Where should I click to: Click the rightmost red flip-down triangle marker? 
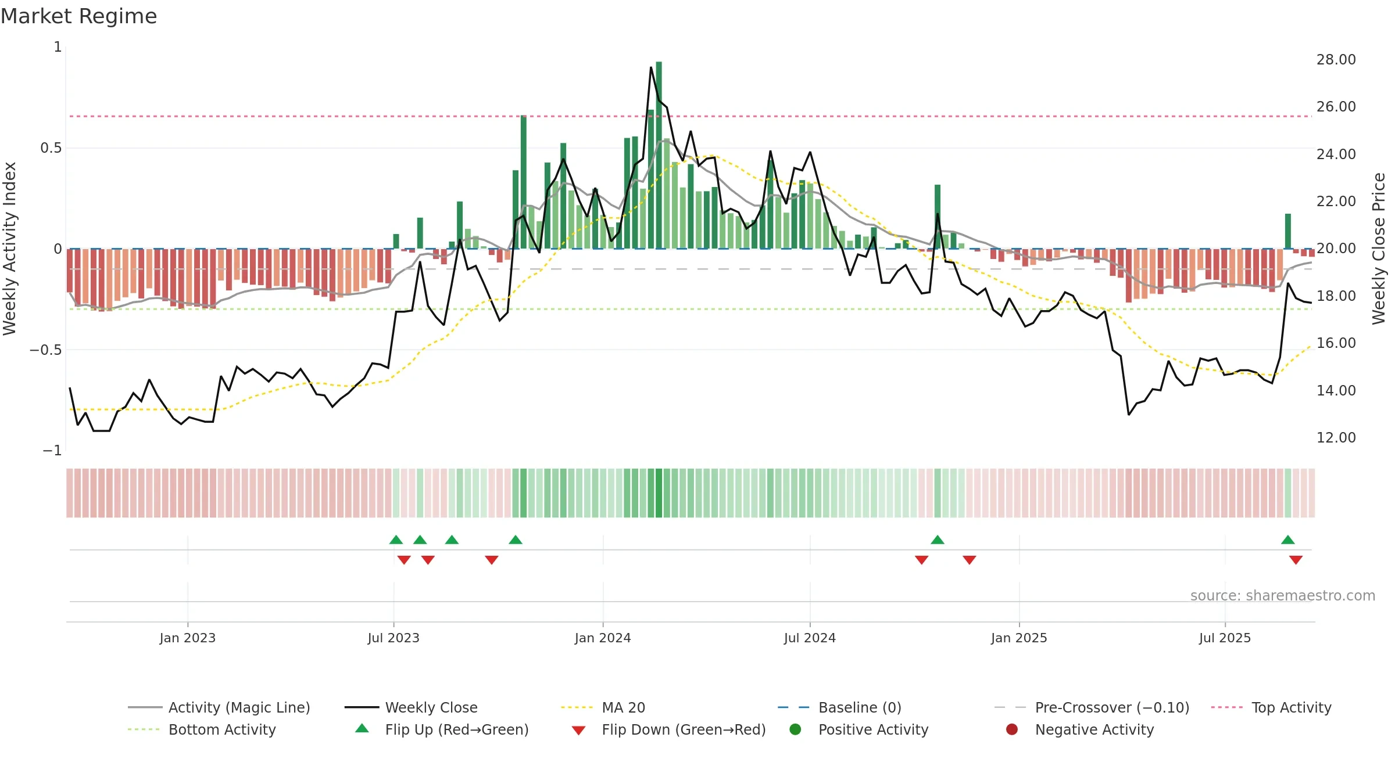[1296, 560]
